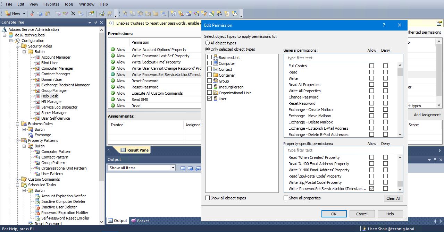The width and height of the screenshot is (444, 232).
Task: Select User Pattern under Property Patterns
Action: [x=52, y=174]
